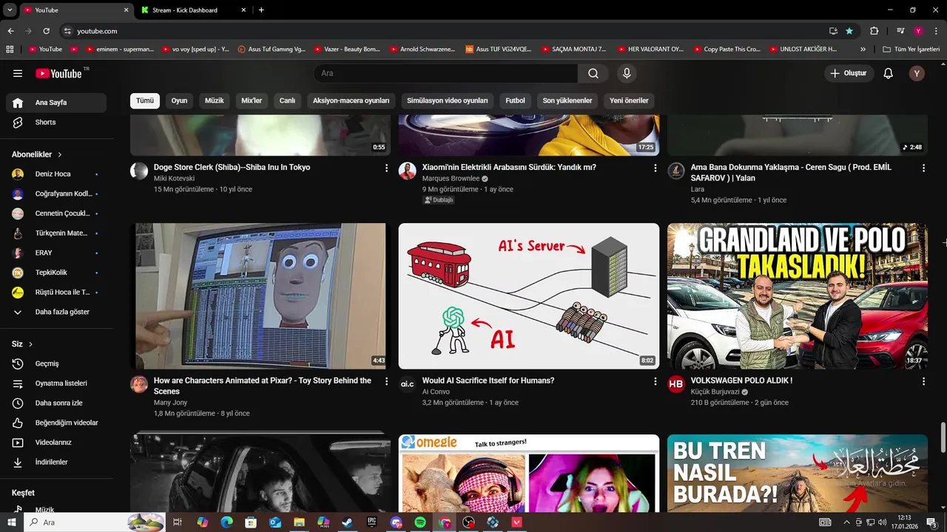Play the GRANDLAND VE POLO thumbnail
This screenshot has width=947, height=532.
(x=798, y=296)
